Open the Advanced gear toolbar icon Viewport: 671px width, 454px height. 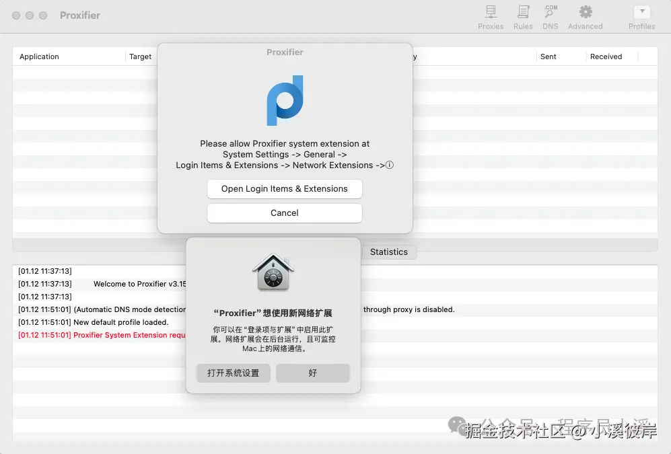[585, 17]
